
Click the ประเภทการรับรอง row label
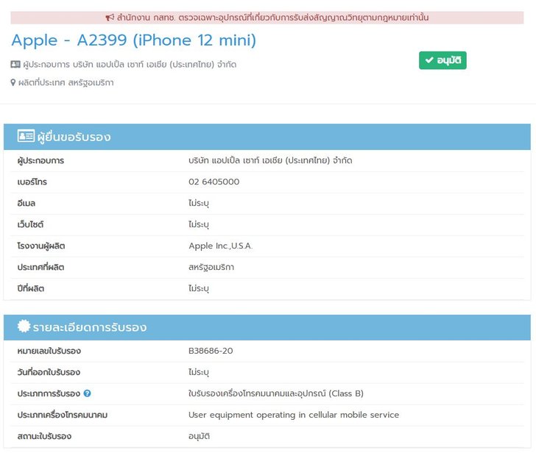(49, 393)
